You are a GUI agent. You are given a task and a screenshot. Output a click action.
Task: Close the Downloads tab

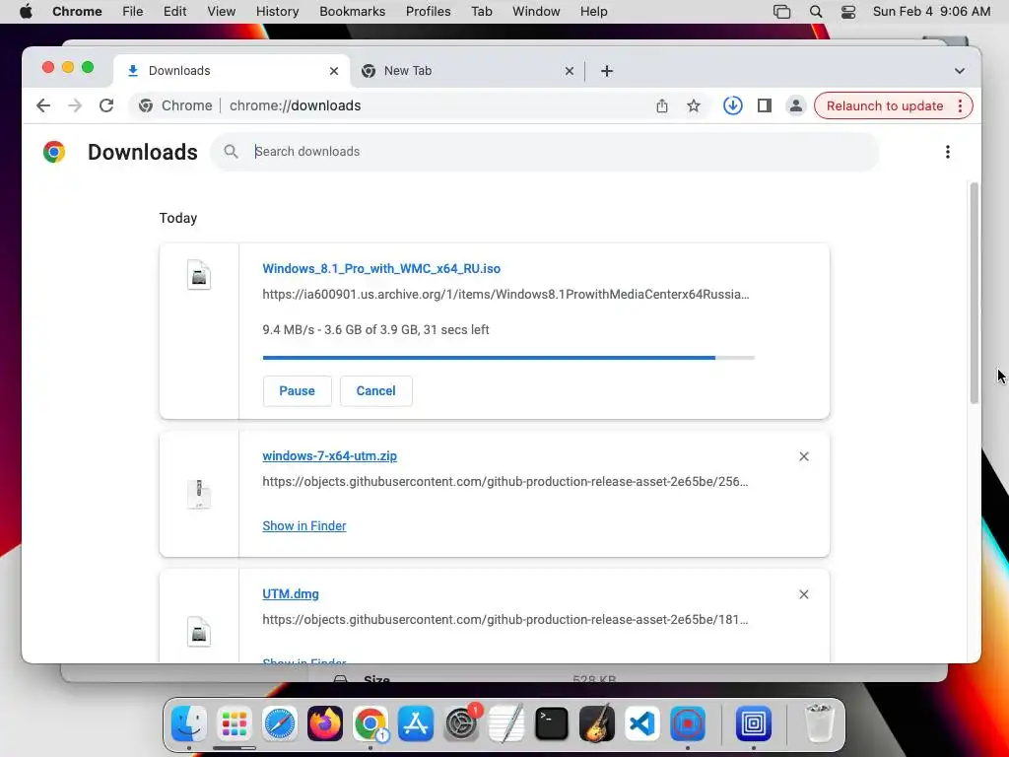click(333, 71)
